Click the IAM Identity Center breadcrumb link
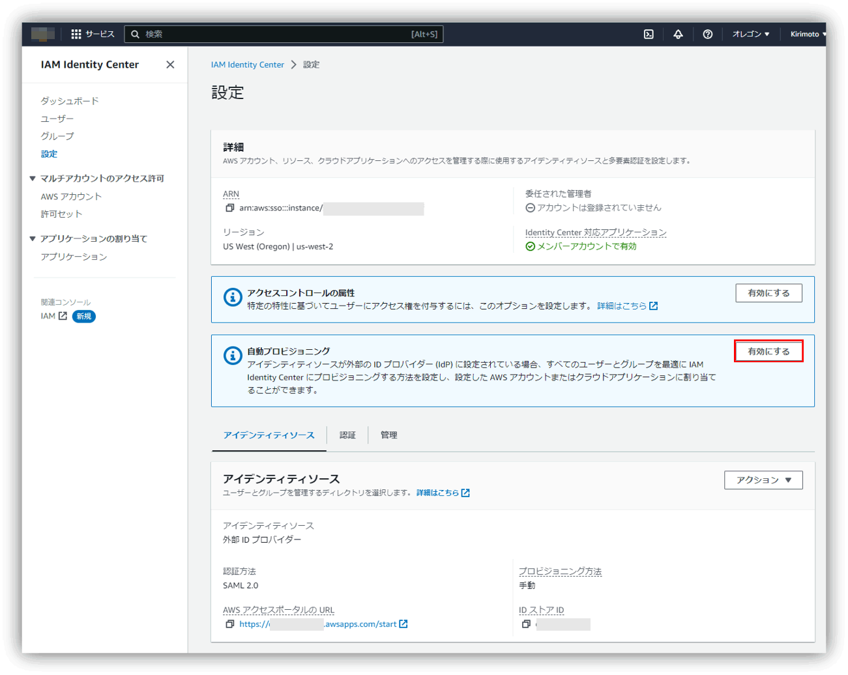This screenshot has height=675, width=848. pos(248,65)
